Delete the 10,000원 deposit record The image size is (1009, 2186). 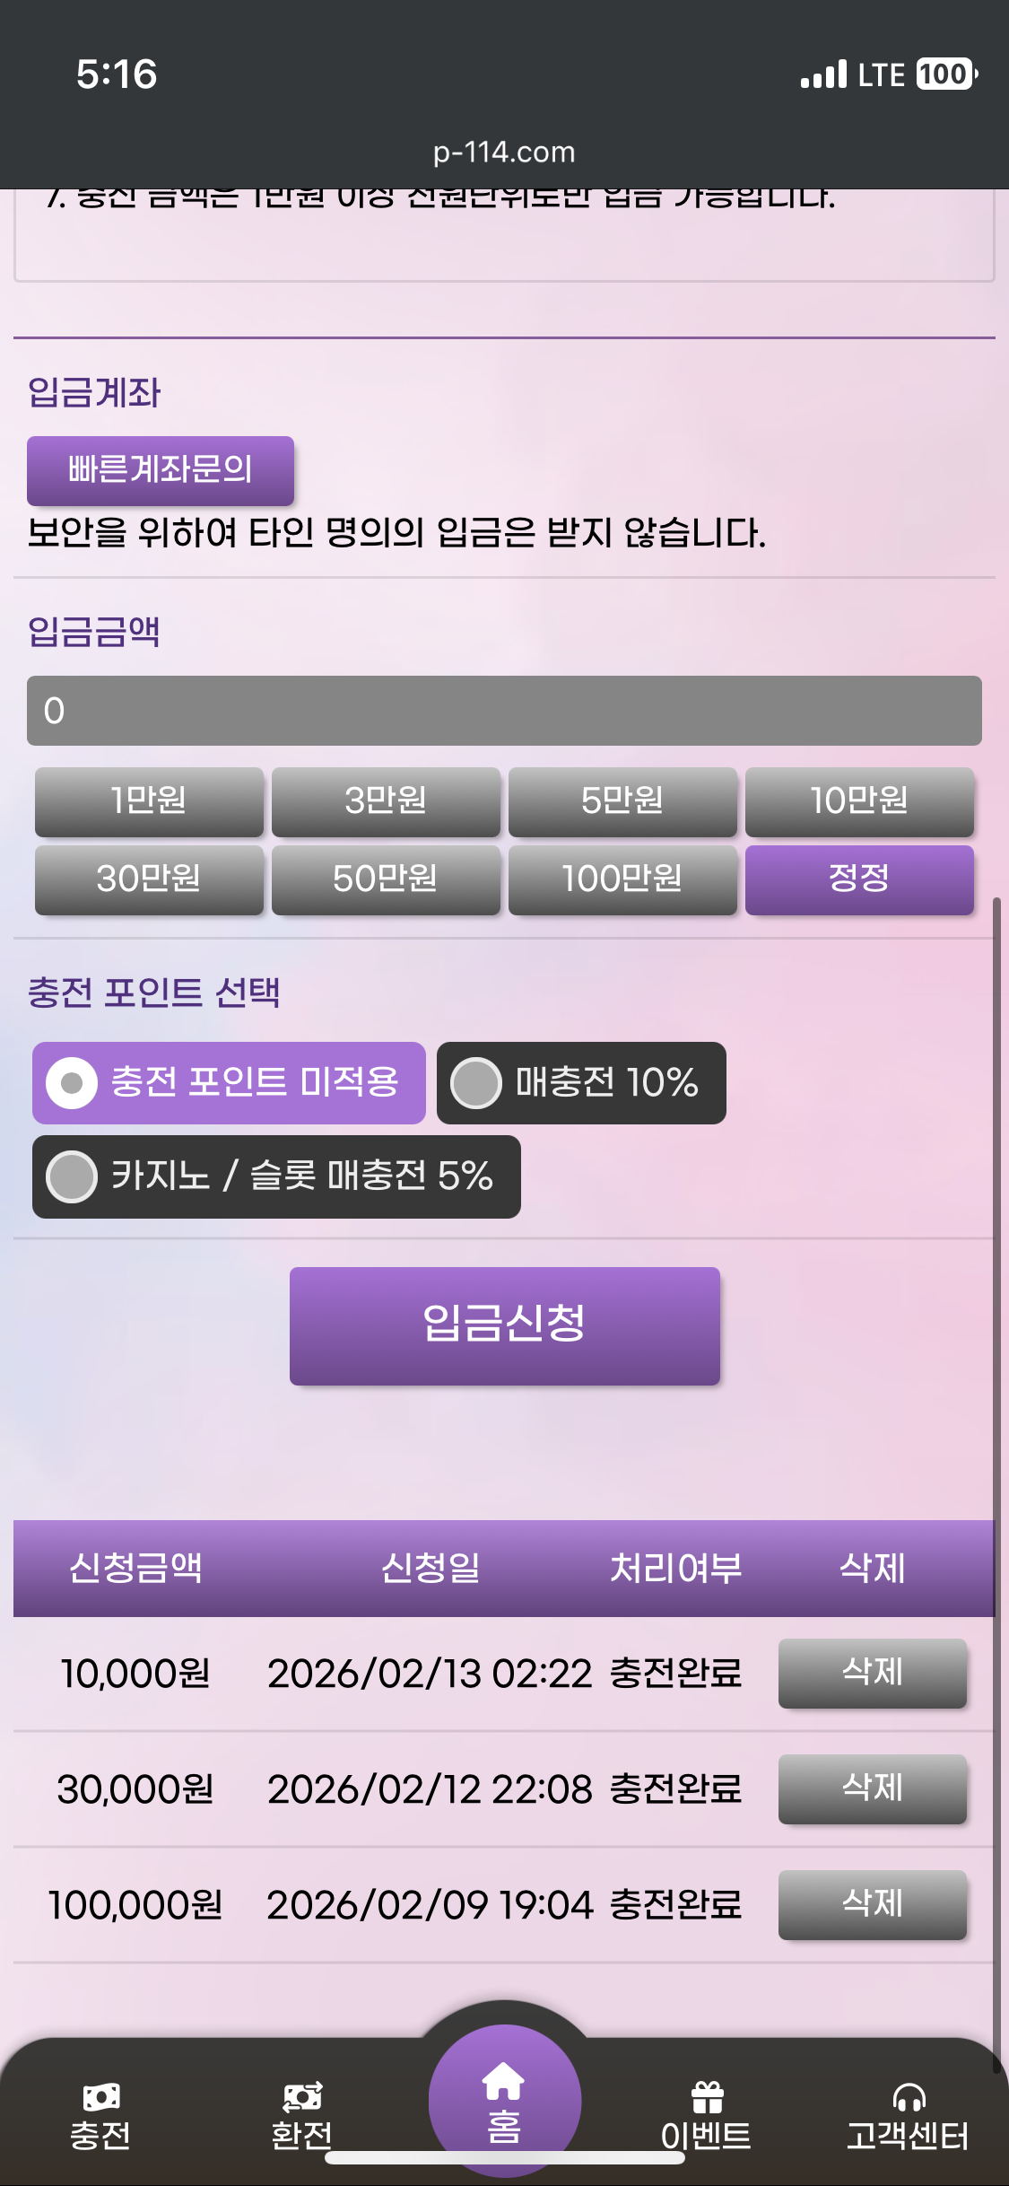pos(872,1673)
